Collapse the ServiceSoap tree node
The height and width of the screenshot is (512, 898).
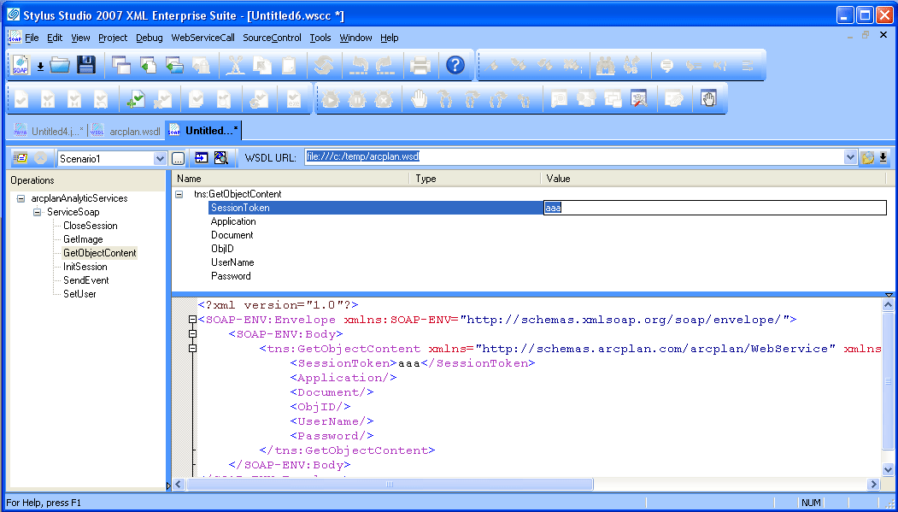point(38,212)
